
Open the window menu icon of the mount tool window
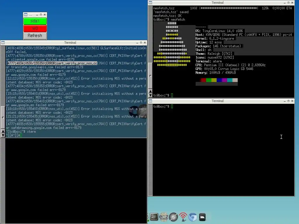point(26,15)
